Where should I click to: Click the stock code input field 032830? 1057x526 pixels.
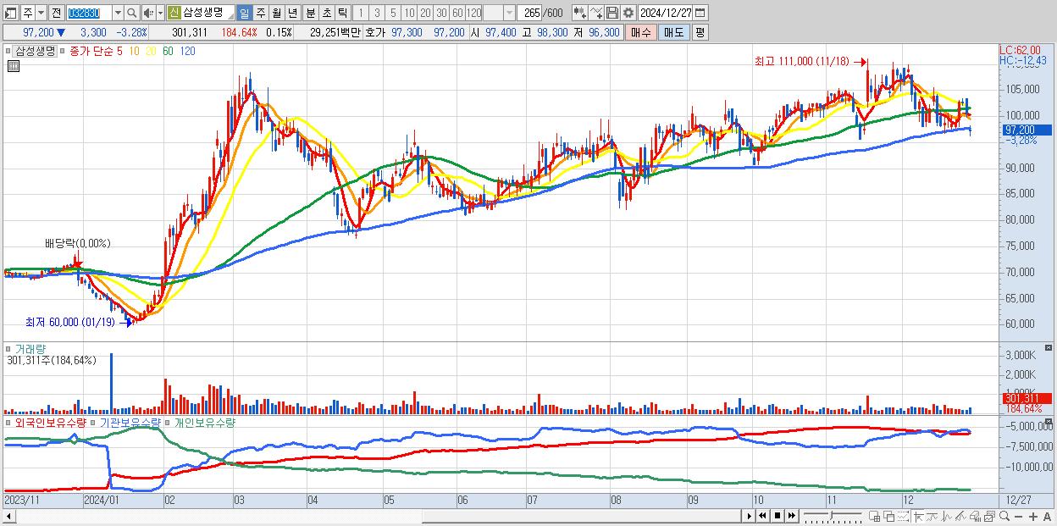[x=89, y=13]
